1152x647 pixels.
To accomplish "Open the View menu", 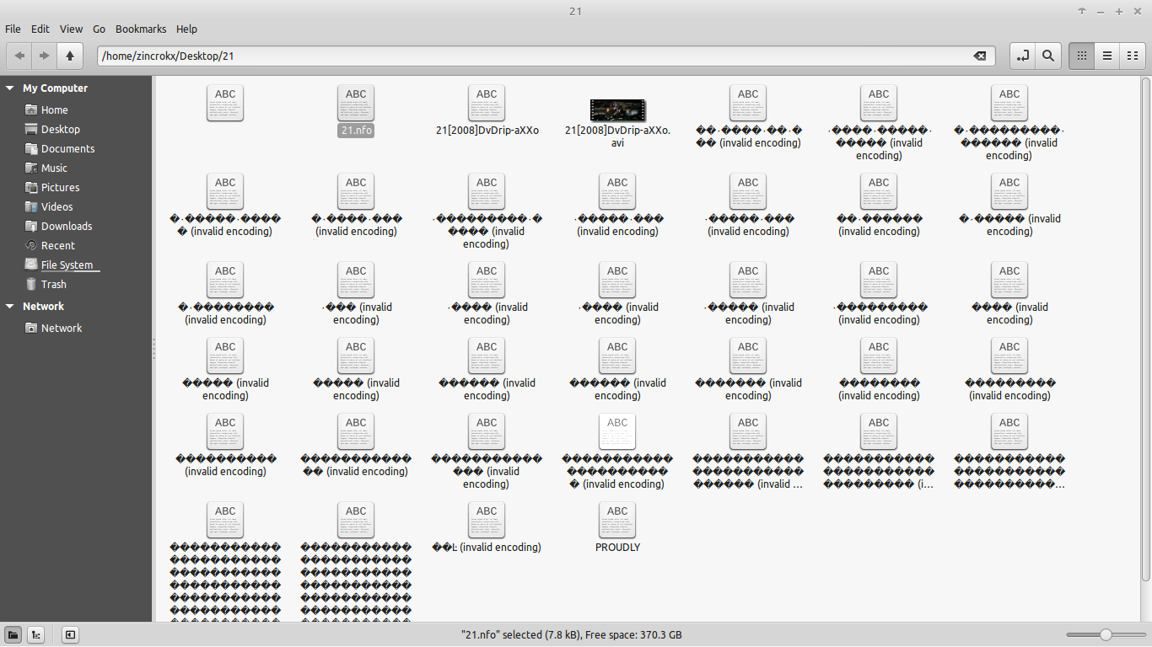I will coord(71,29).
